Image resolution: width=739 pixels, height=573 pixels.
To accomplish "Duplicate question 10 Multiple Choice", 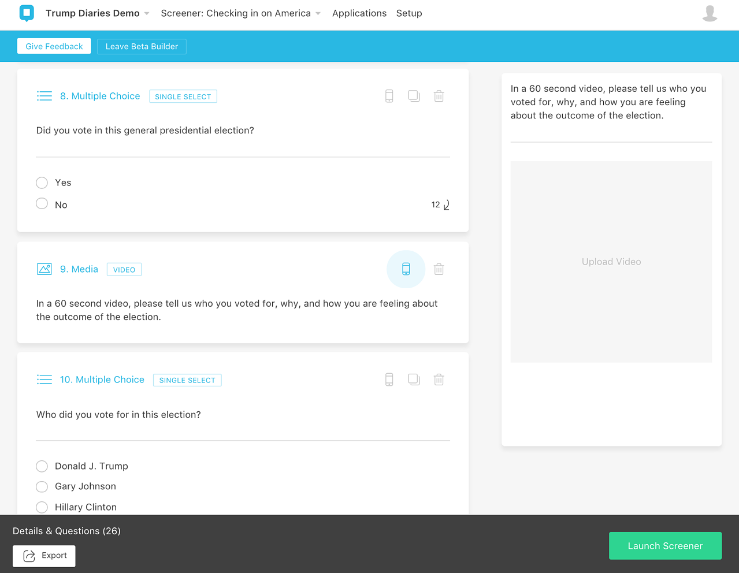I will point(414,379).
